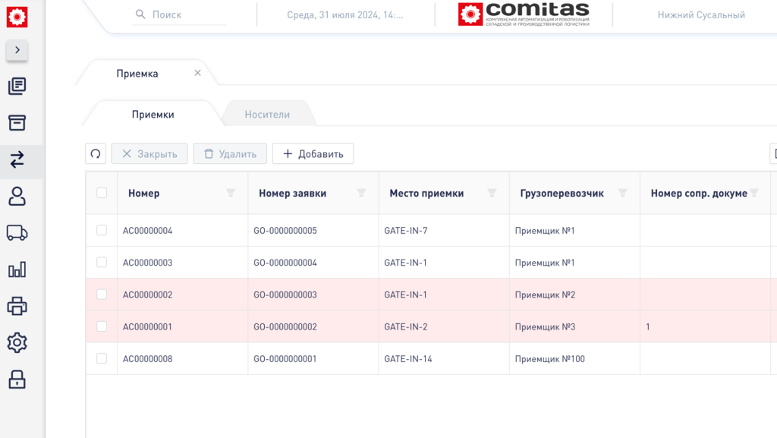Click the padlock icon in sidebar

17,380
